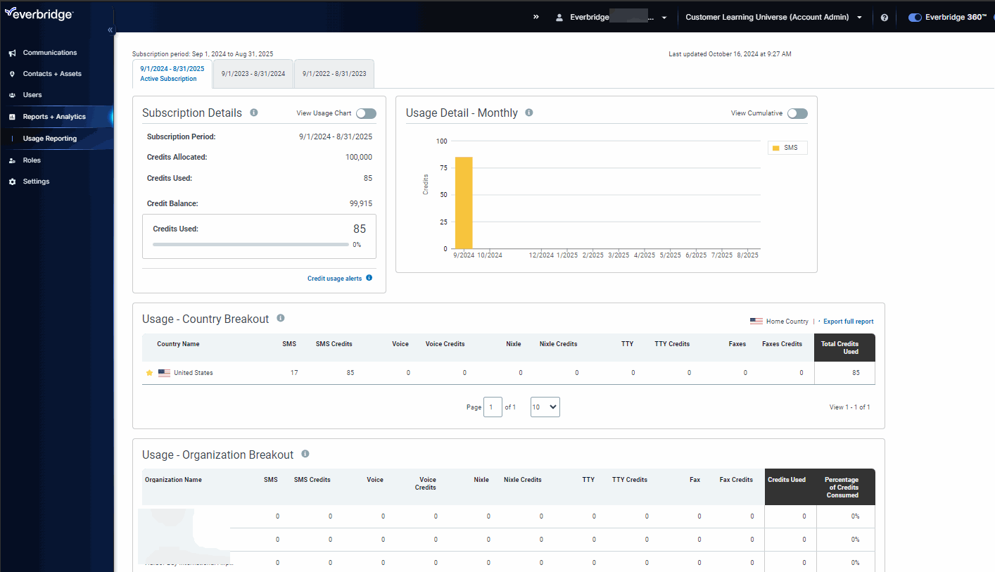Click the Organization Name column header
995x572 pixels.
click(x=173, y=480)
